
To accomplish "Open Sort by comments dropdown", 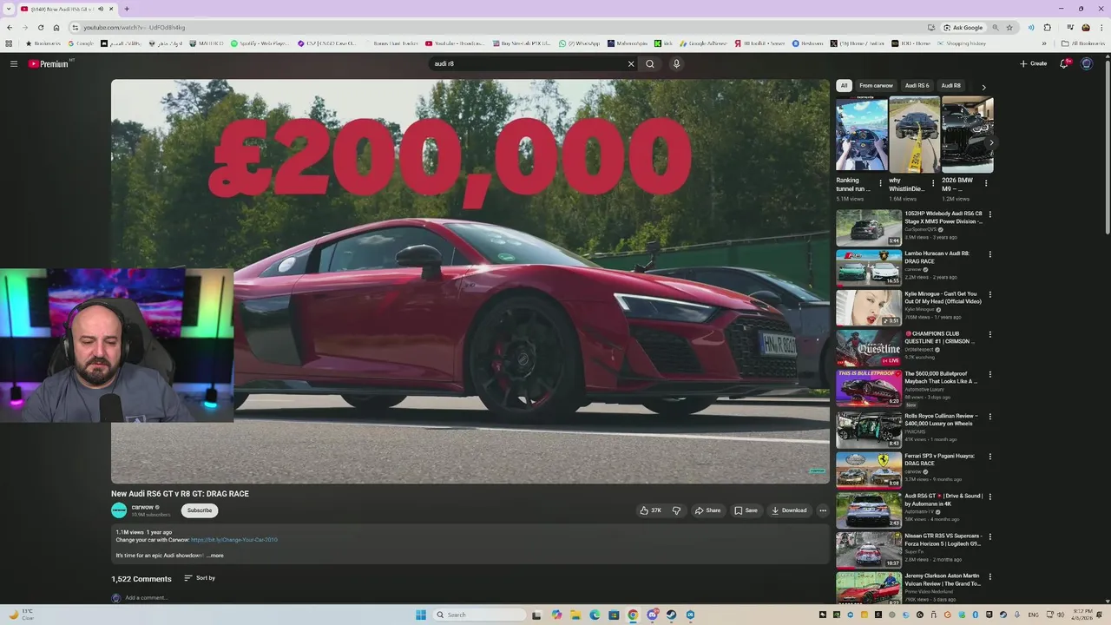I will click(x=200, y=578).
